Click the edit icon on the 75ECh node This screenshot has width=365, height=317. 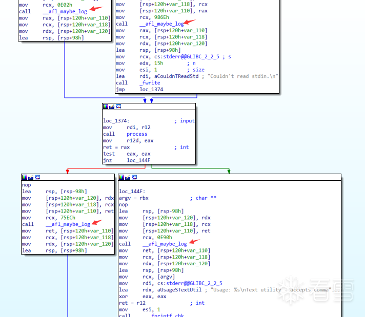click(x=31, y=177)
